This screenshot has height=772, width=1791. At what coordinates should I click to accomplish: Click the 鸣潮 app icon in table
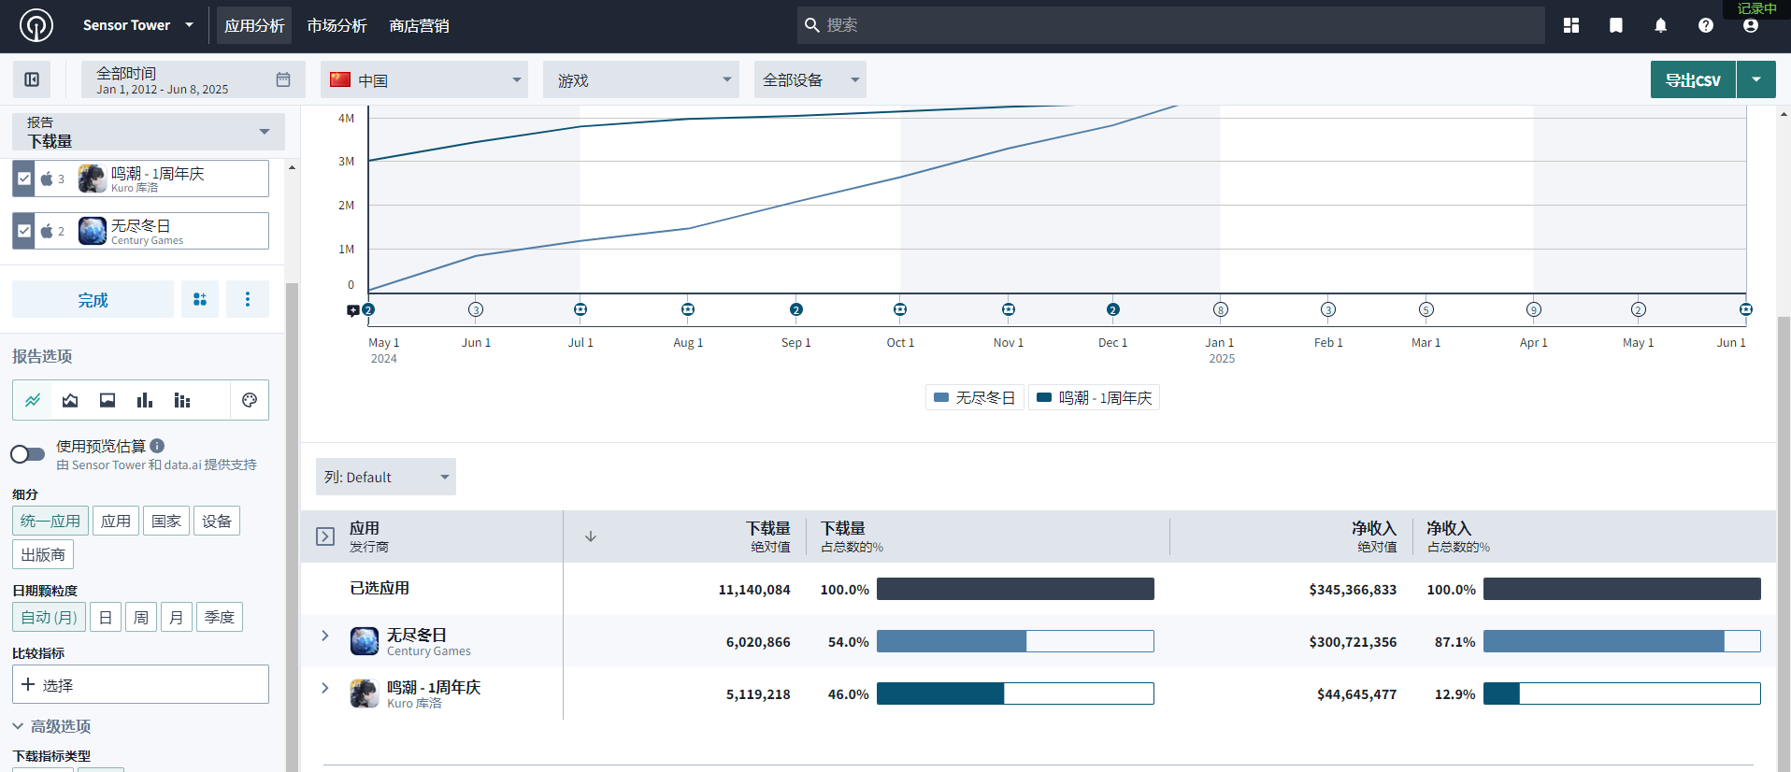(x=365, y=693)
